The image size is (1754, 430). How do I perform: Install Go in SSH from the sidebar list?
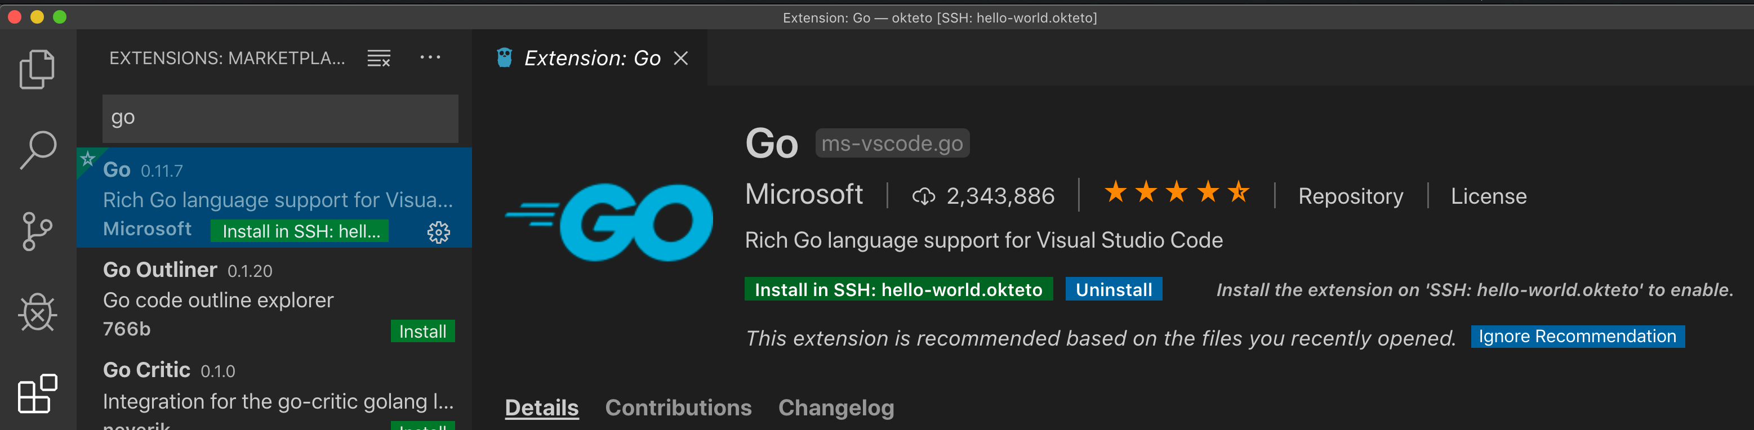(300, 231)
